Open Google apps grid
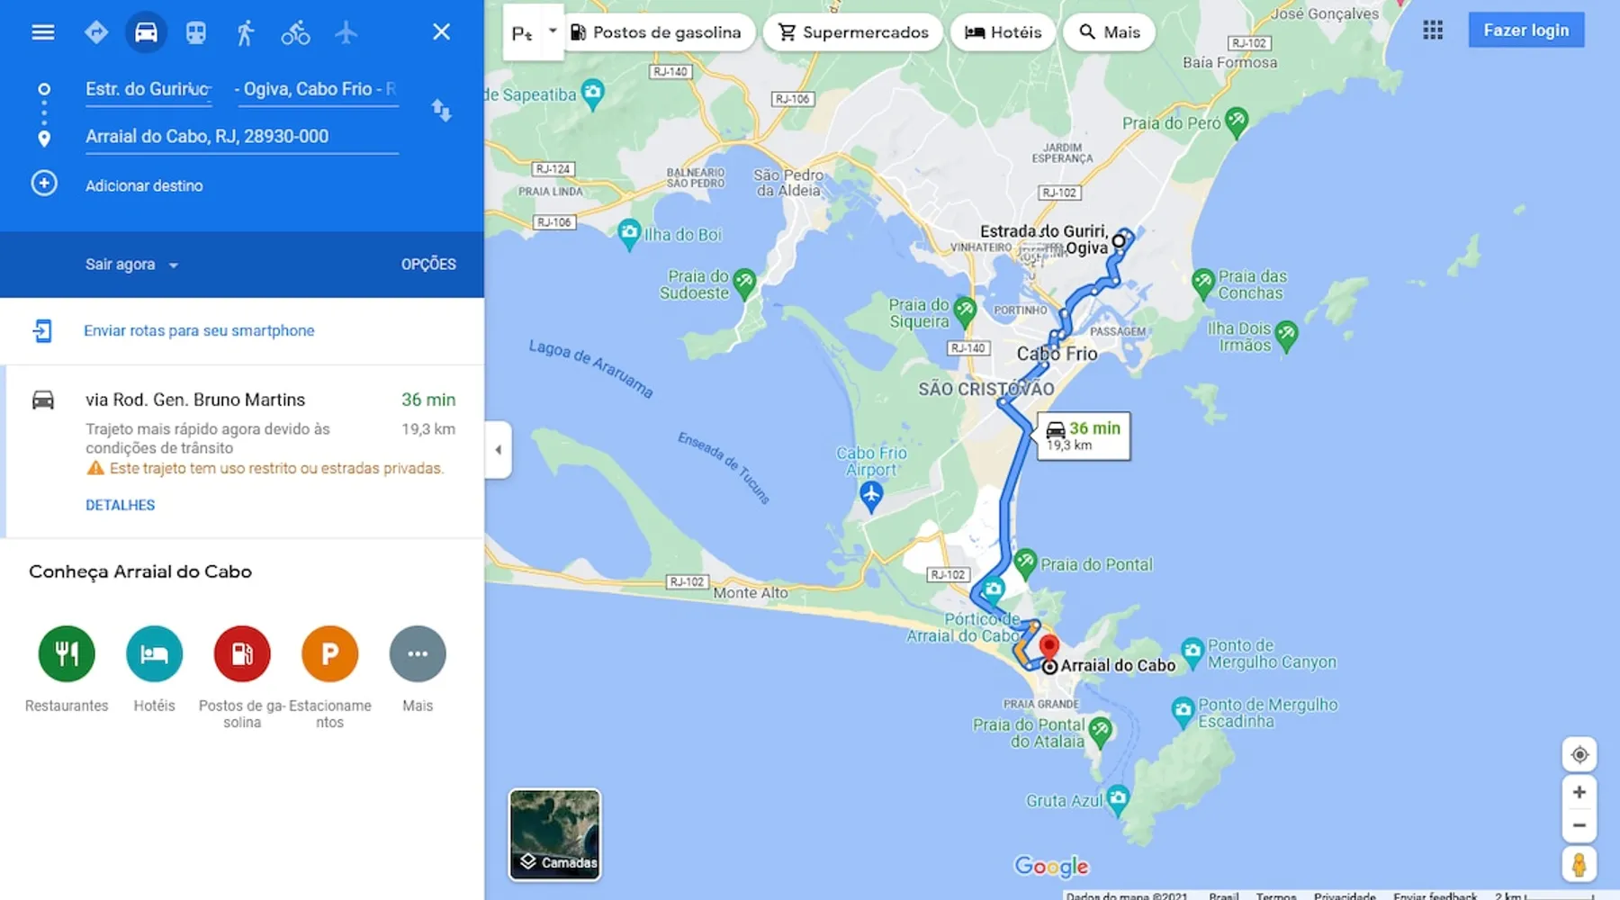The image size is (1620, 900). coord(1433,31)
